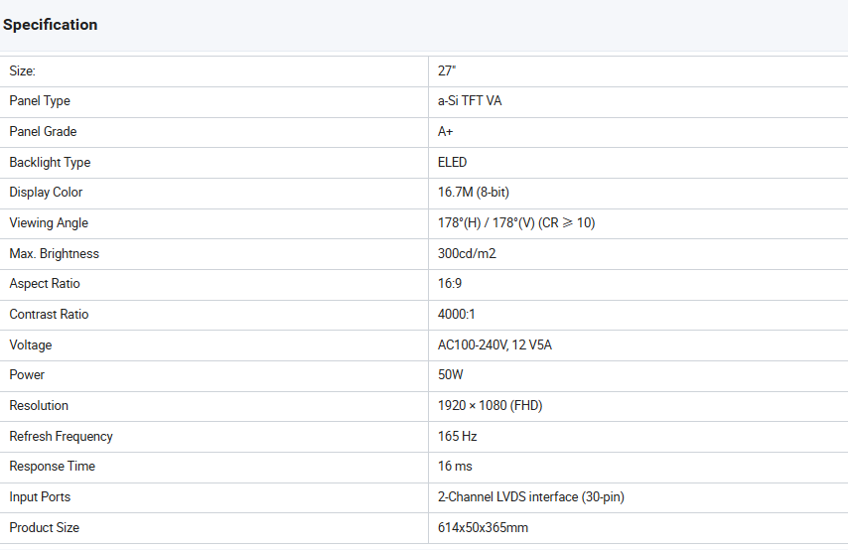Viewport: 848px width, 550px height.
Task: Click the 1920 × 1080 (FHD) resolution value
Action: pos(490,406)
